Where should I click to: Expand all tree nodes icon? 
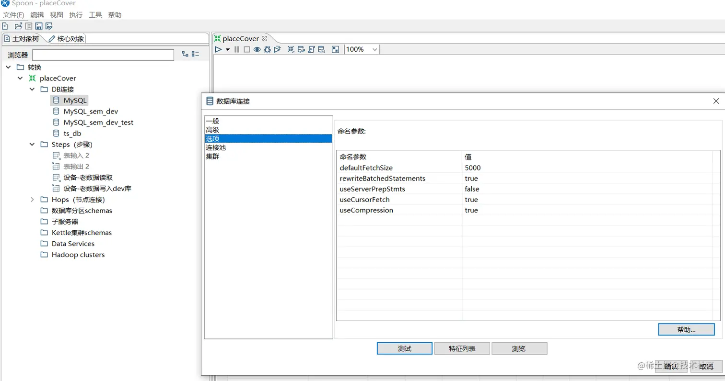[x=185, y=54]
